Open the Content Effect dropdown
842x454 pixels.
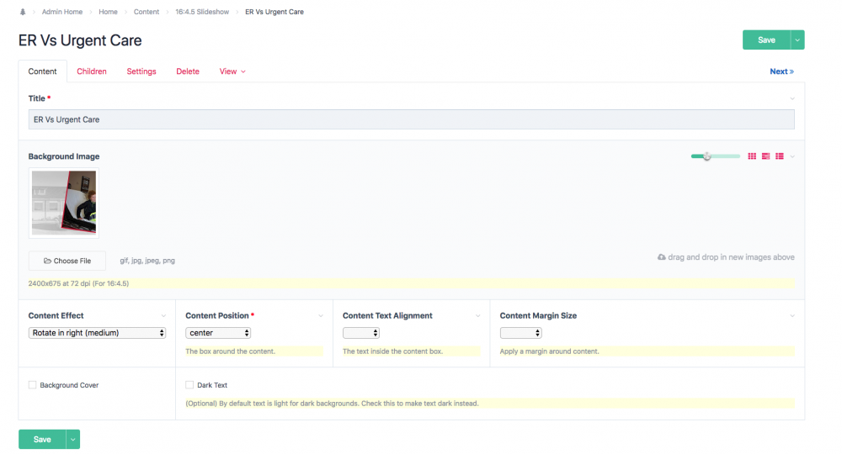[98, 333]
